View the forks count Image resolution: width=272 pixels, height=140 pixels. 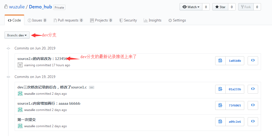click(x=257, y=7)
